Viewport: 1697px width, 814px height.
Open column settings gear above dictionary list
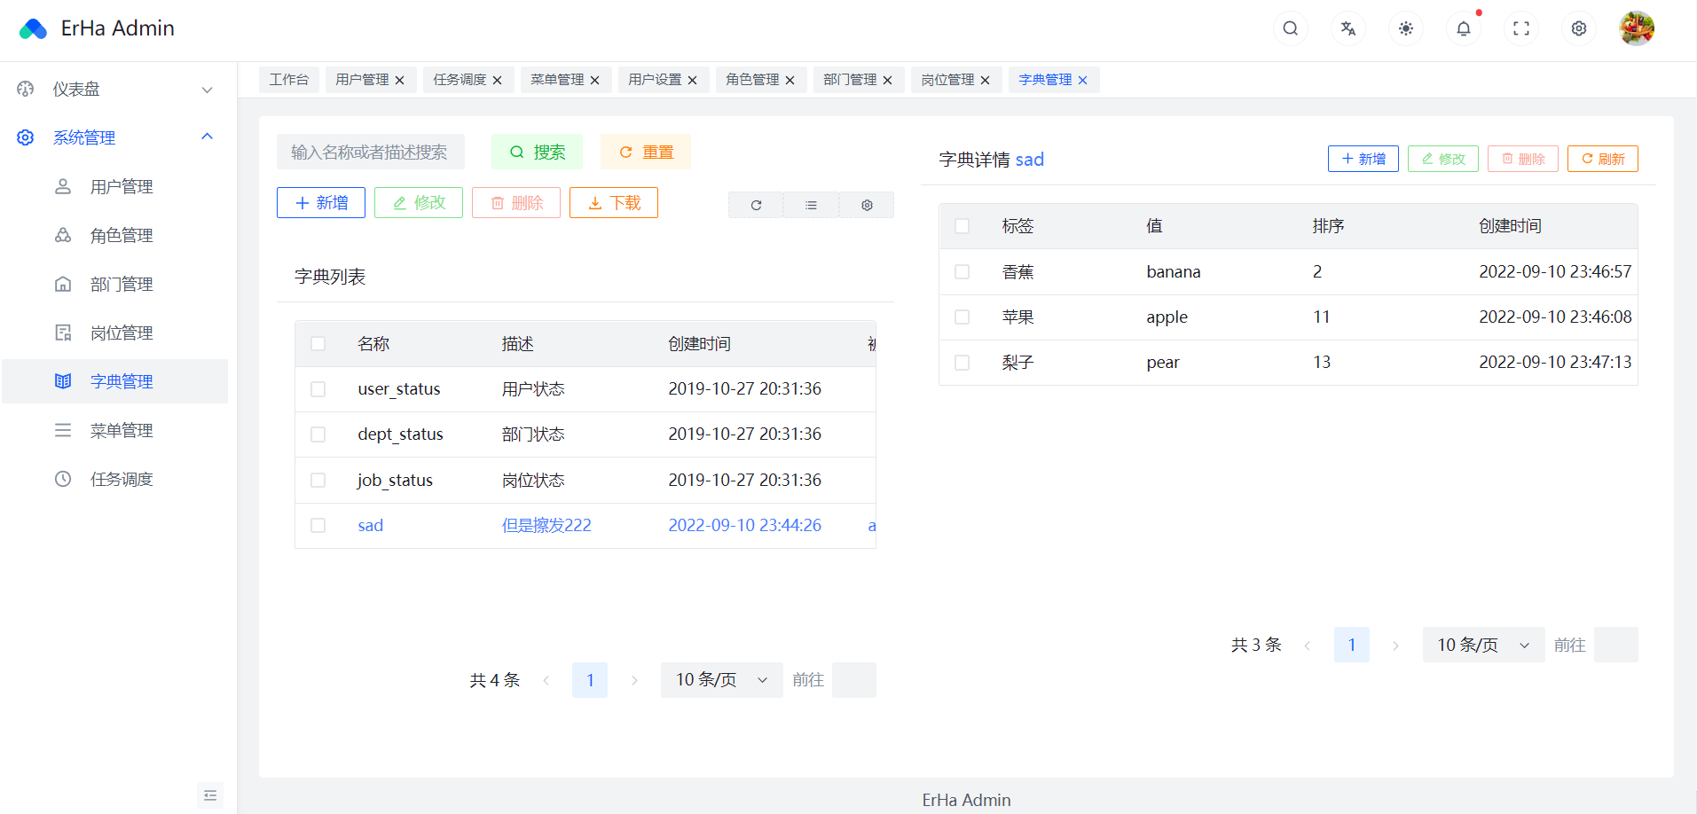click(x=867, y=205)
